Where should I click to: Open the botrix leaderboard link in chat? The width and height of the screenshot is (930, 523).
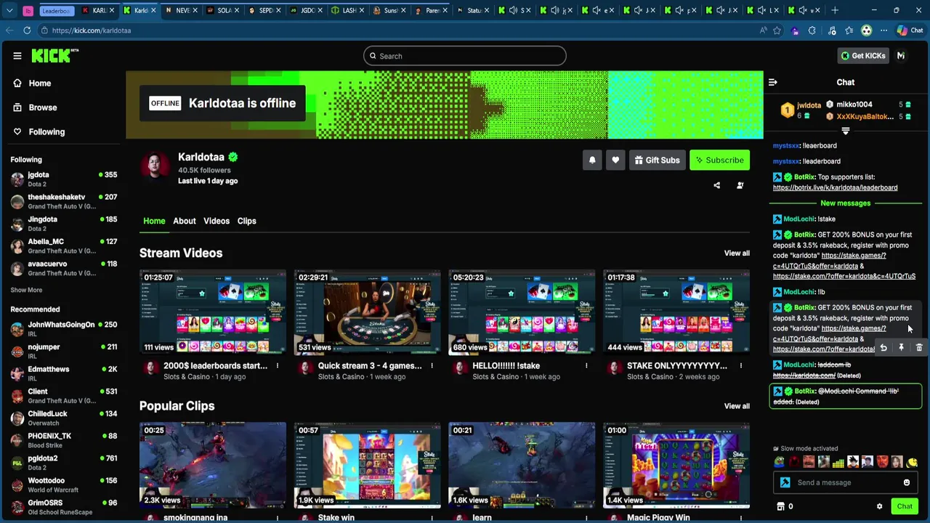coord(835,187)
